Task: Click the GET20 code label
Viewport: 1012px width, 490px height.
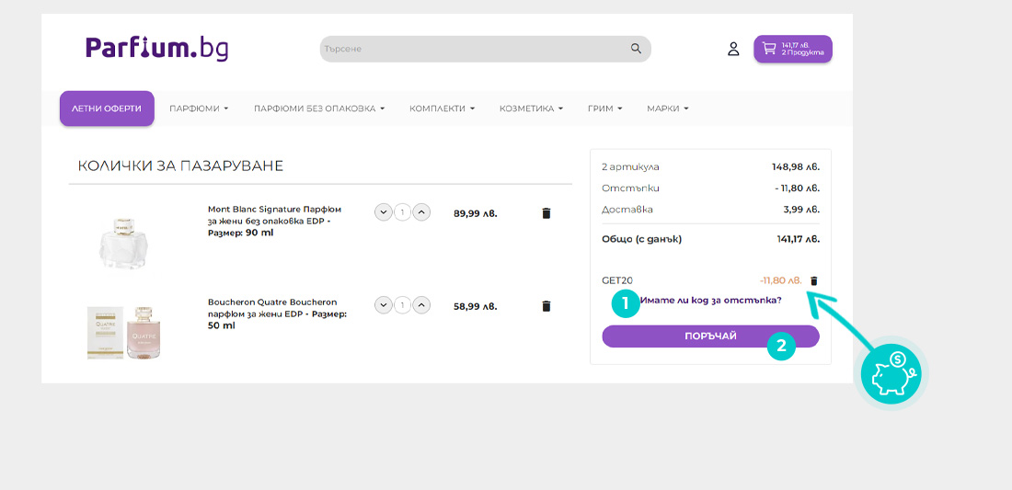Action: (617, 280)
